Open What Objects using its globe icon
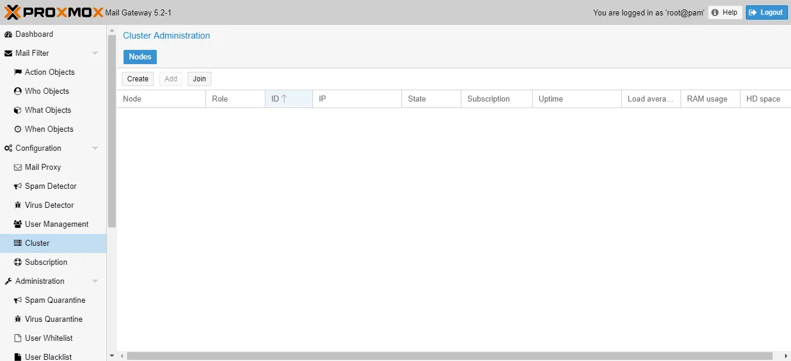Screen dimensions: 791x361 17,110
